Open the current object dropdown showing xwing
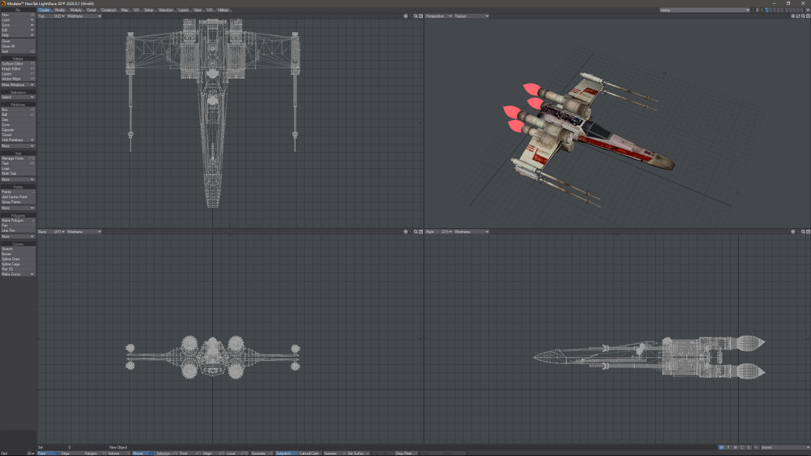 [705, 10]
